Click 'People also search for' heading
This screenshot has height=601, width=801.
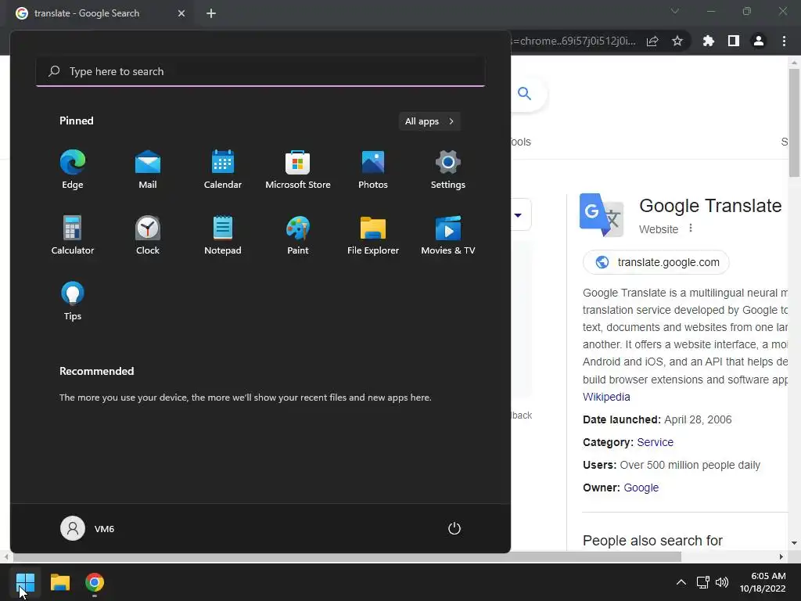coord(652,540)
